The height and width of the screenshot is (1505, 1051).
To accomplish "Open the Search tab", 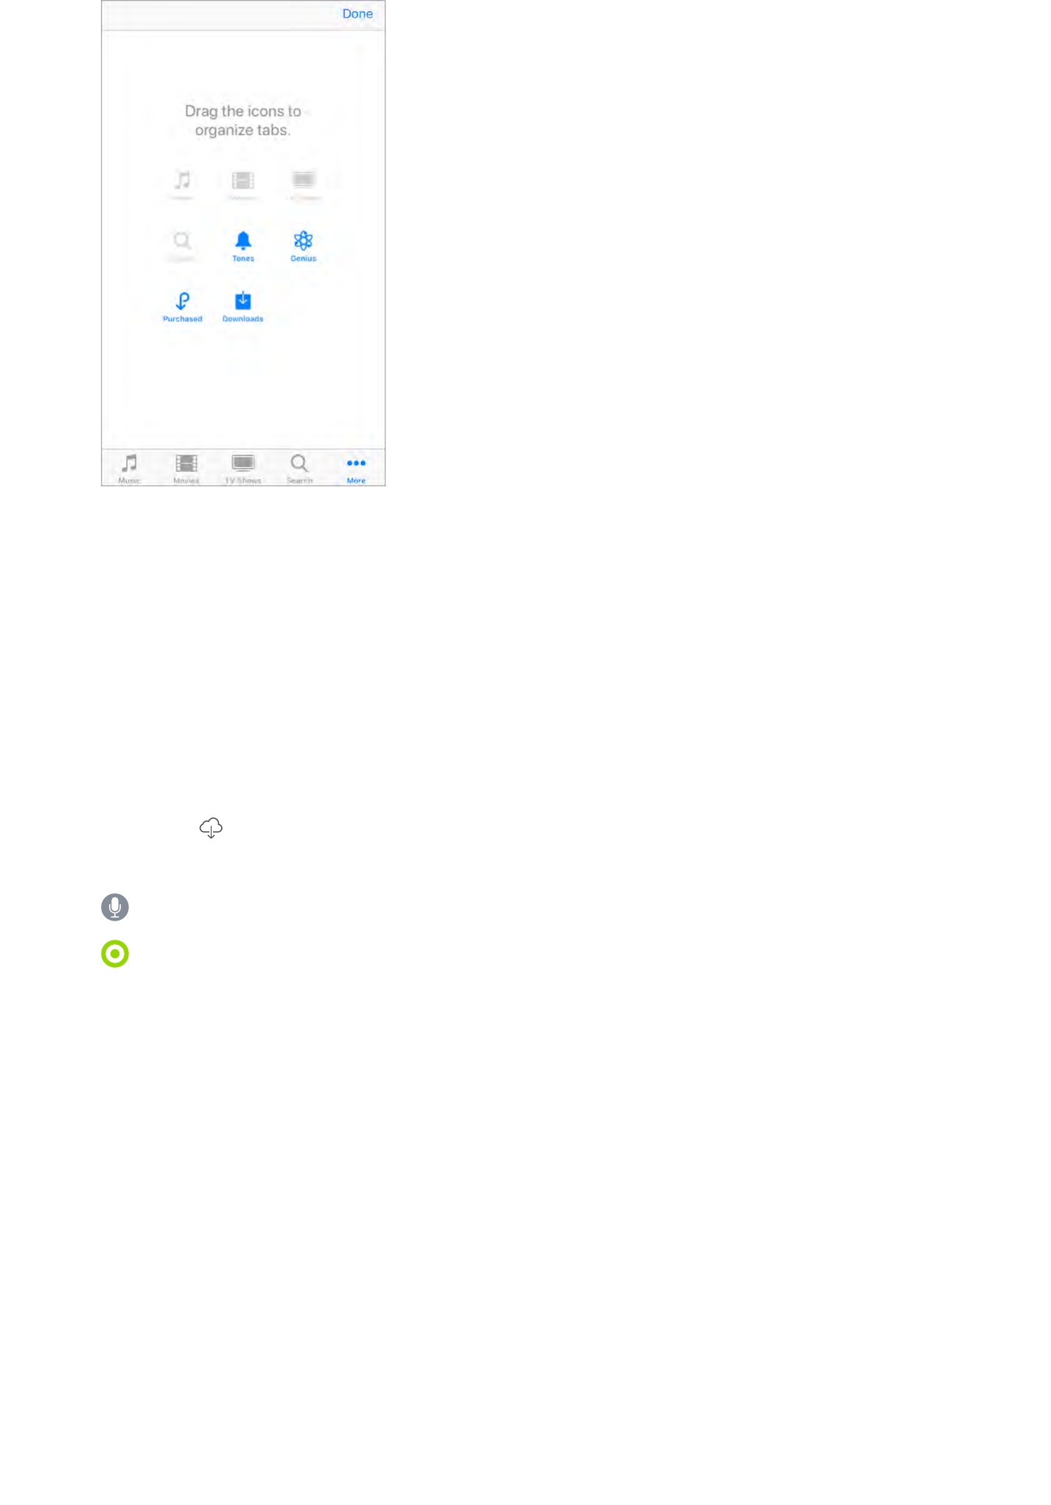I will (299, 468).
